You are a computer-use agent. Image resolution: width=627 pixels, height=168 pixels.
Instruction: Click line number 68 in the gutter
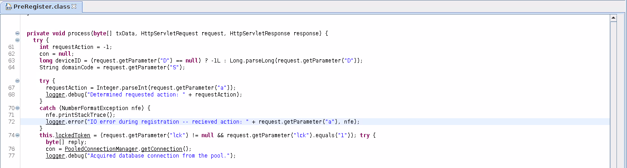click(x=11, y=95)
